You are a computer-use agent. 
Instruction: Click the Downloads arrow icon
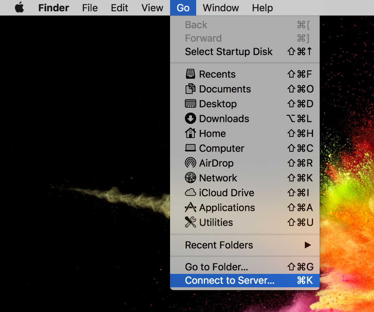point(190,119)
